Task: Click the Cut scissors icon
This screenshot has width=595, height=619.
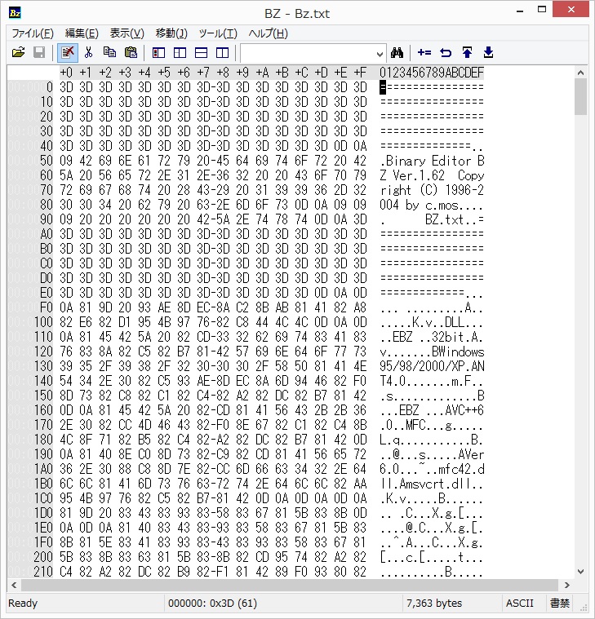Action: [88, 52]
